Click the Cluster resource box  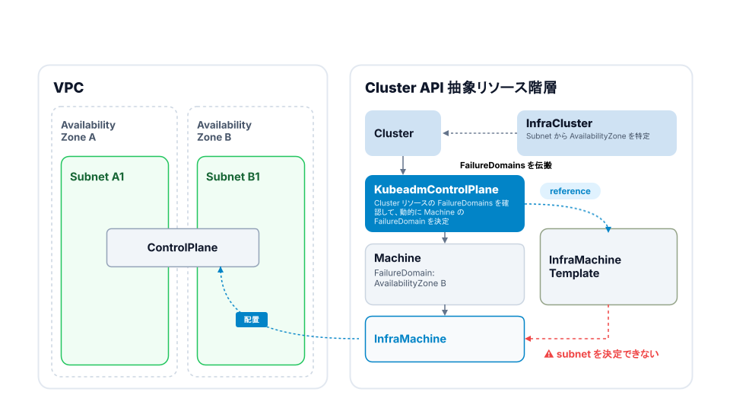click(403, 133)
